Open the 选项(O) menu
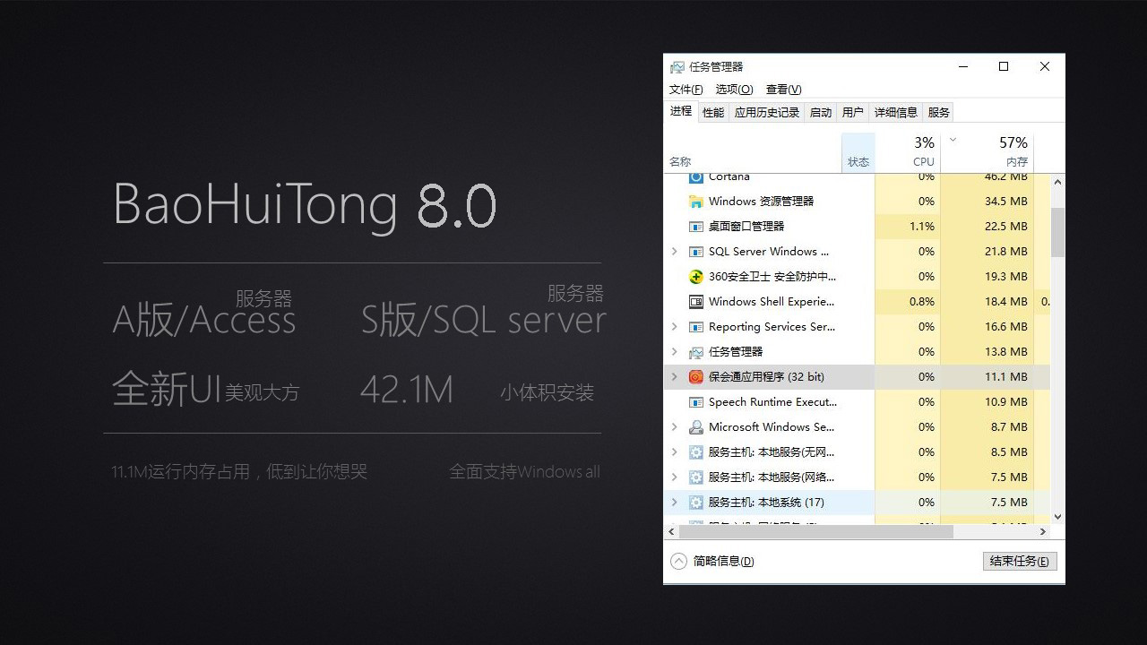 [734, 90]
